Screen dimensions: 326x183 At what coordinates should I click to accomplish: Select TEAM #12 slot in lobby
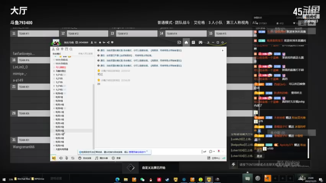click(x=84, y=34)
